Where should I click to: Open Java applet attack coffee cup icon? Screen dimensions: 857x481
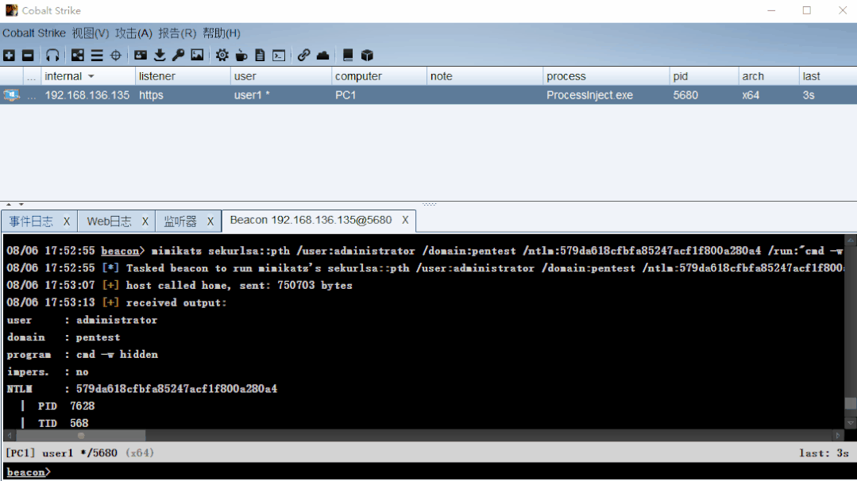point(241,55)
